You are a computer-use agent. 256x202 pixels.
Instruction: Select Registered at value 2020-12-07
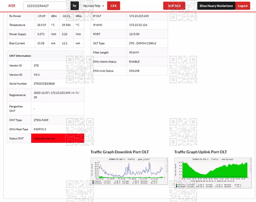41,93
